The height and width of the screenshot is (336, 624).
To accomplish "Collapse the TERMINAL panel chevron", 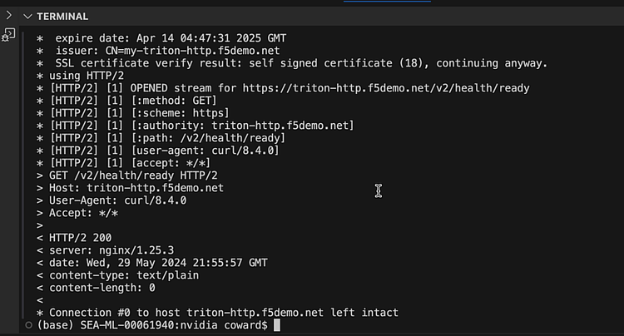I will click(x=28, y=16).
